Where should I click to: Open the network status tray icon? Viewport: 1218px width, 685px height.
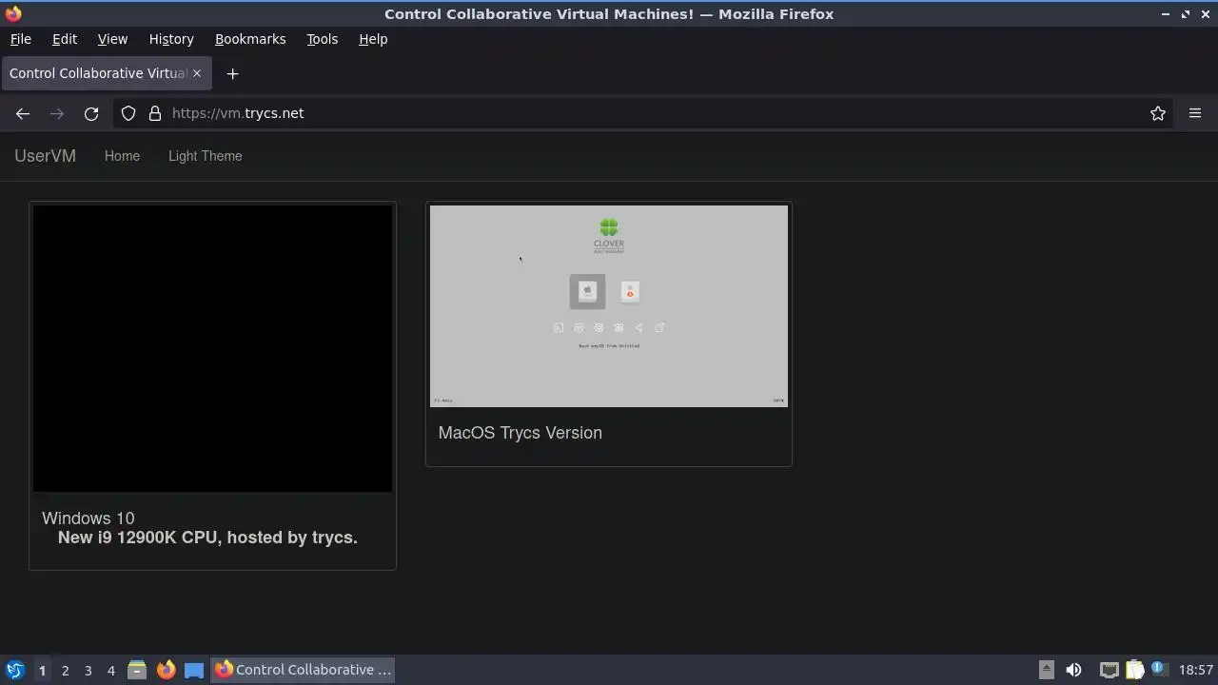pyautogui.click(x=1109, y=670)
